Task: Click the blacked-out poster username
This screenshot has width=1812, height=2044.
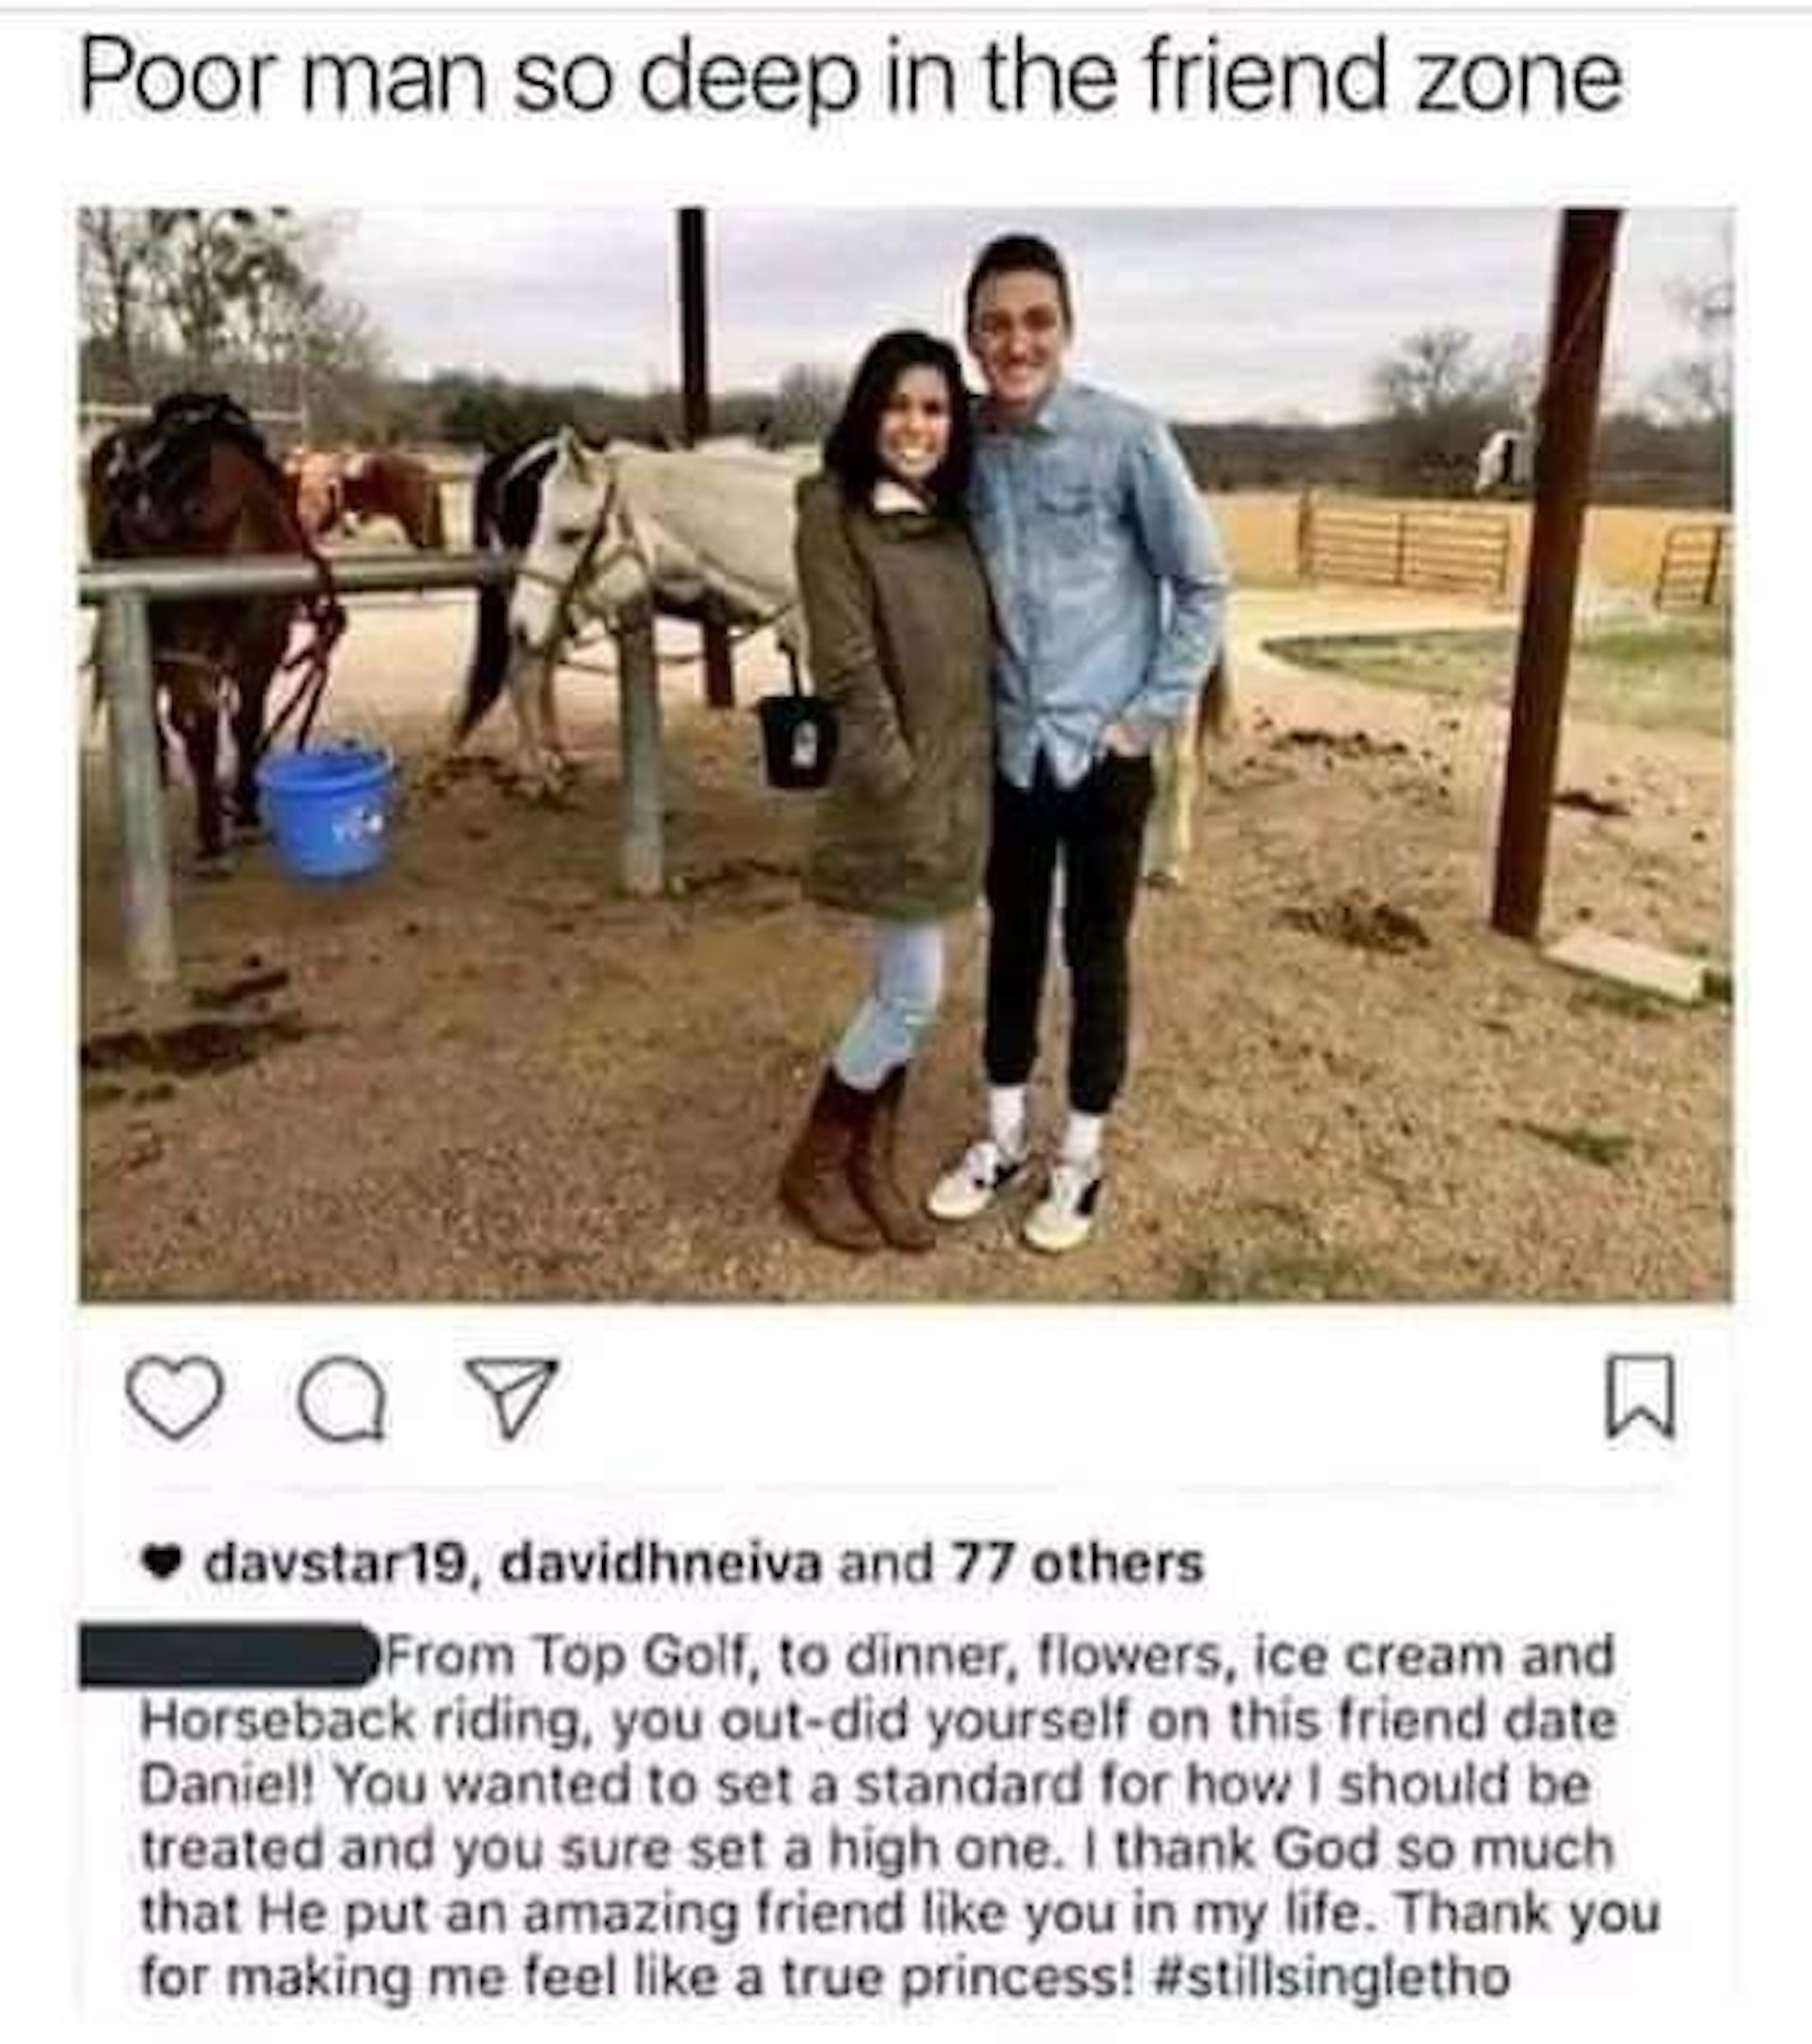Action: (226, 1657)
